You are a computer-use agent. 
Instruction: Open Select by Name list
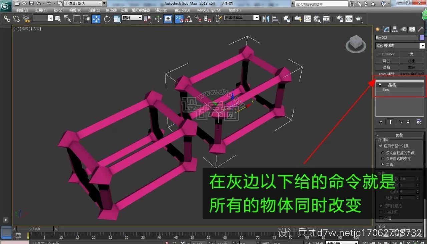(67, 19)
